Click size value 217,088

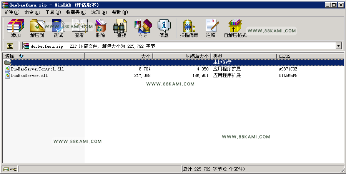pos(142,75)
